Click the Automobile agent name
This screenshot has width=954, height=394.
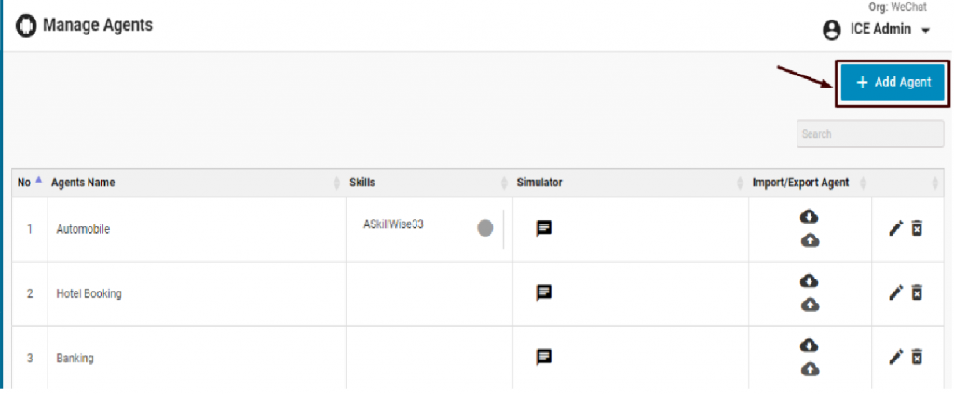tap(84, 229)
